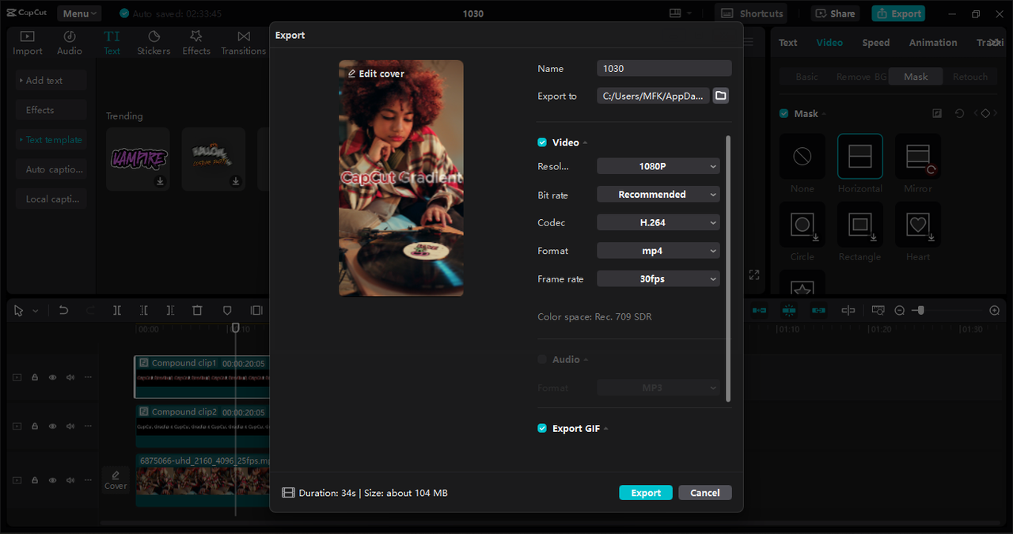This screenshot has width=1013, height=534.
Task: Open more options for Compound clip2 track
Action: pyautogui.click(x=88, y=426)
